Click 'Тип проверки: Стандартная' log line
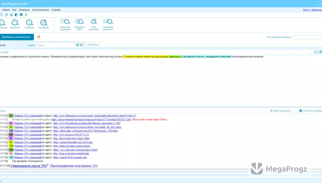 click(x=27, y=161)
